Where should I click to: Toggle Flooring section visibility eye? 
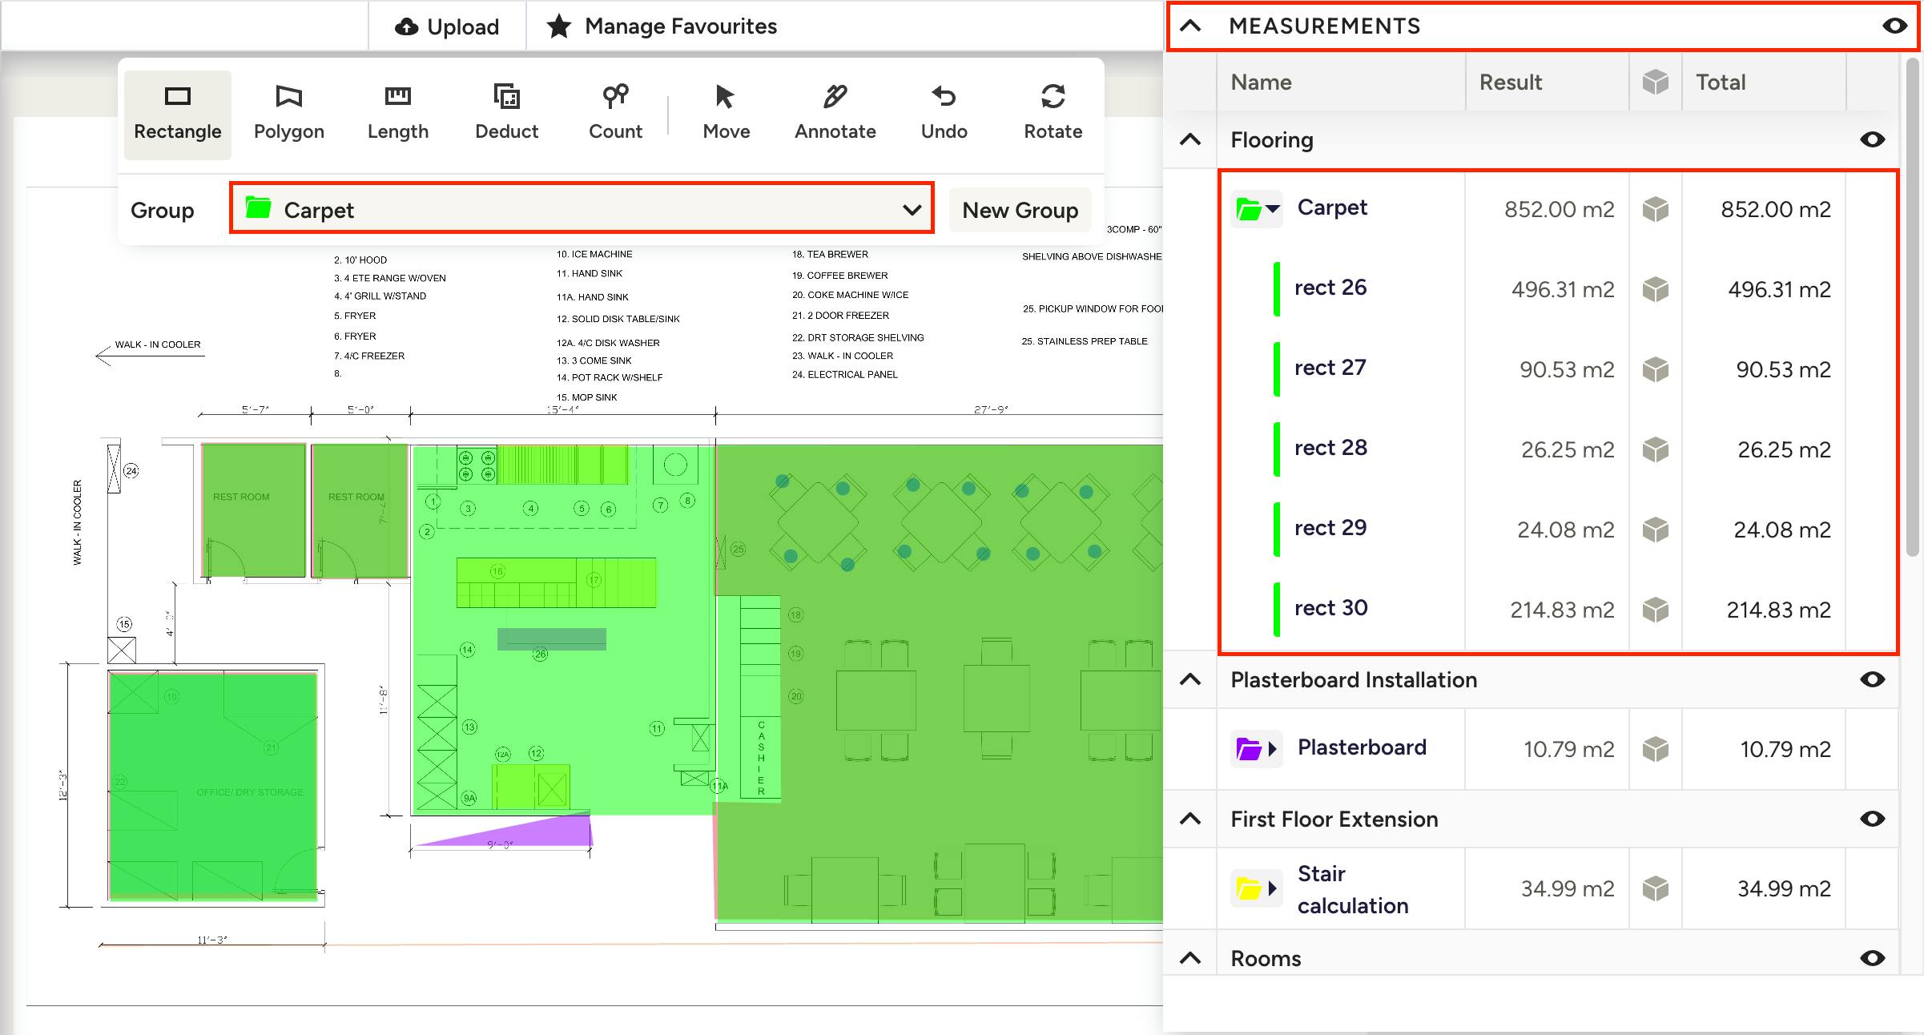1872,140
